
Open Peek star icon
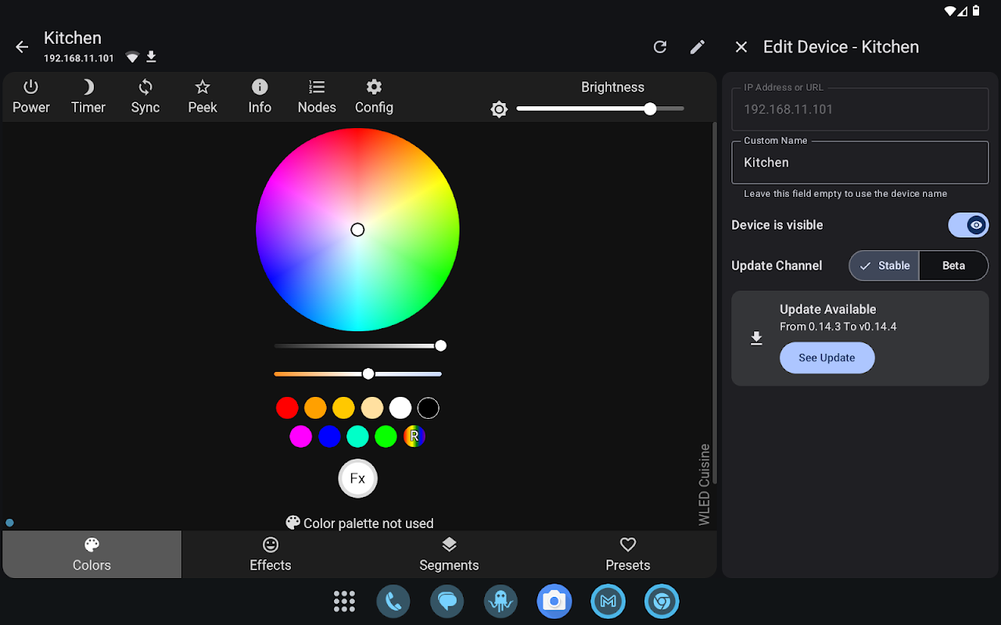(x=203, y=97)
